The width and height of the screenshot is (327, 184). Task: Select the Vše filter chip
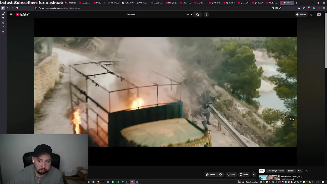(x=261, y=171)
